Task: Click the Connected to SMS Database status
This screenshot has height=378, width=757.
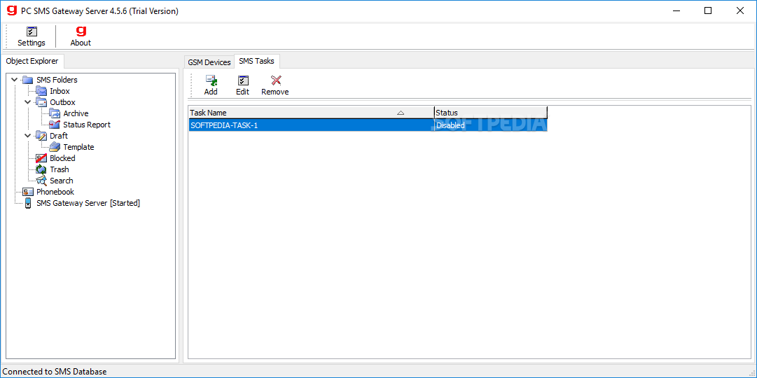Action: coord(54,372)
